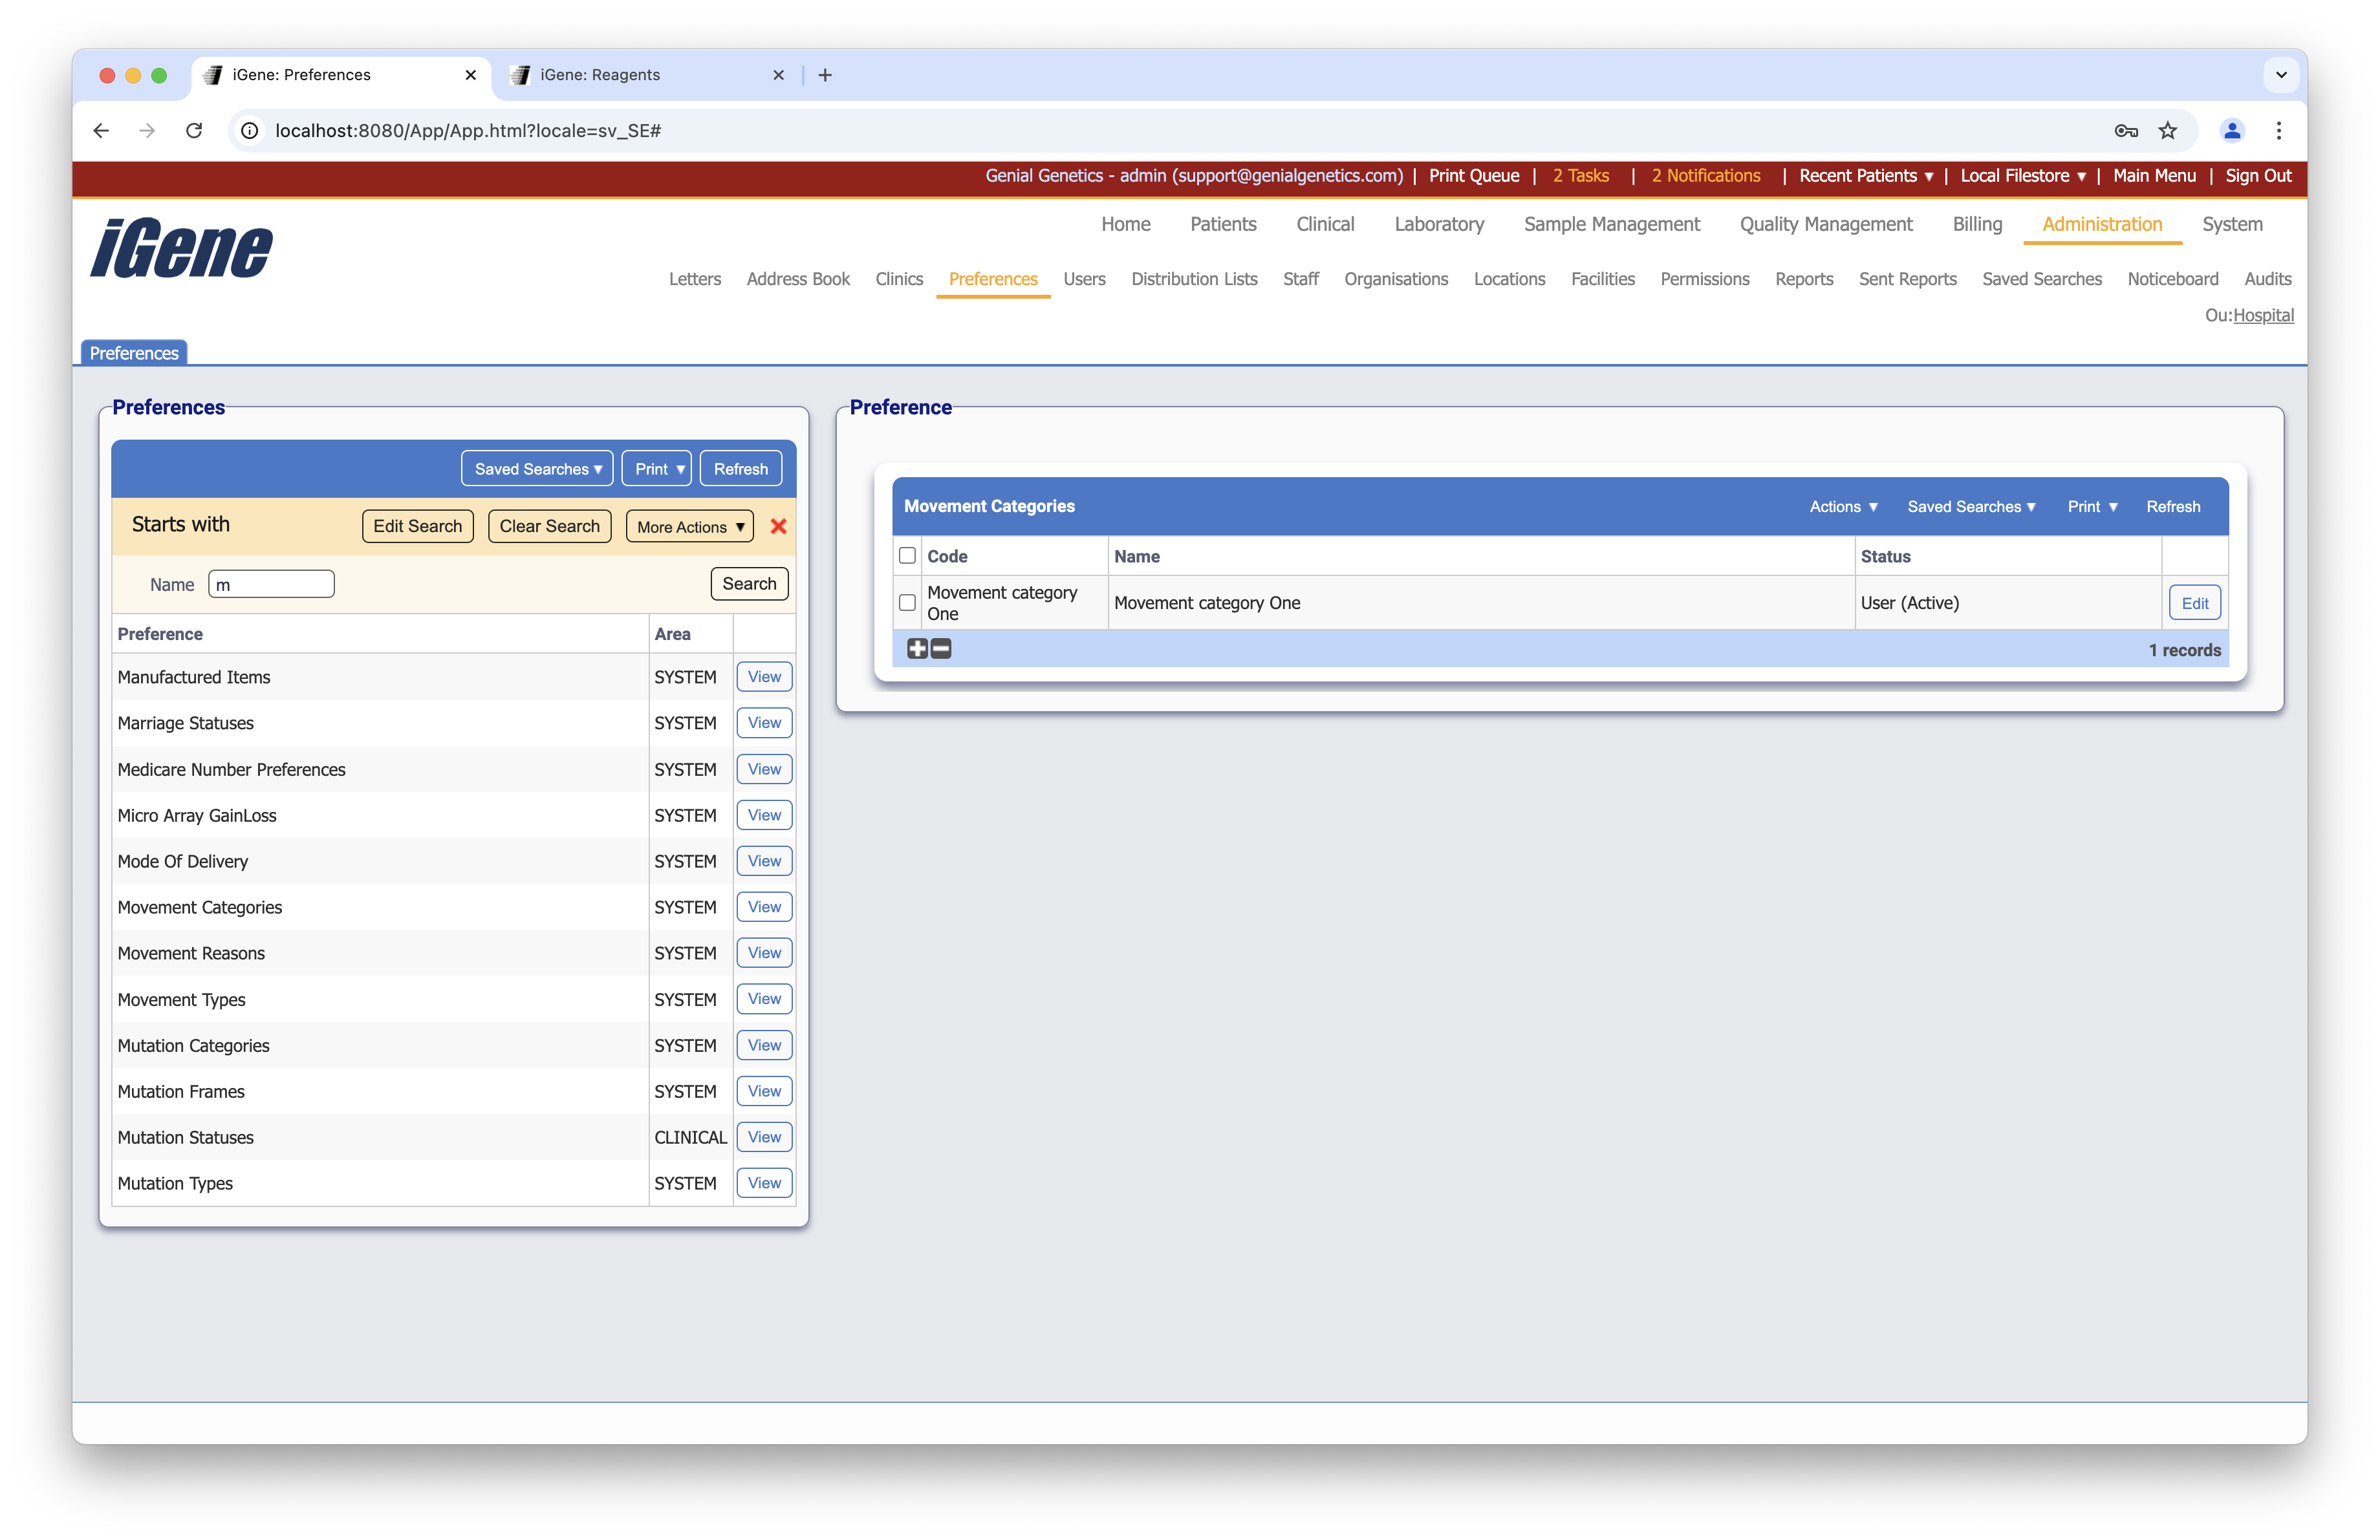Click the red X to remove search
The width and height of the screenshot is (2380, 1540).
pos(778,527)
